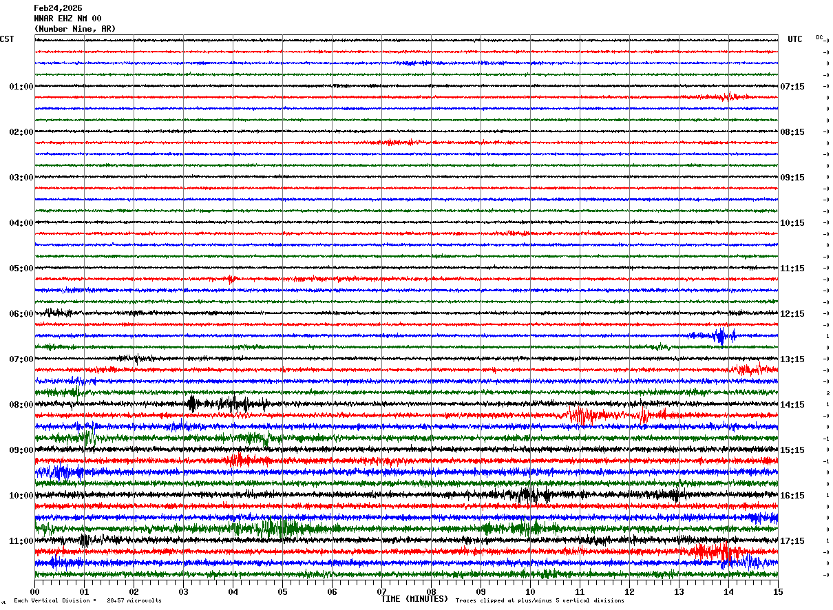Screen dimensions: 833x610
Task: Select the 11:00 CST time label
Action: point(21,541)
